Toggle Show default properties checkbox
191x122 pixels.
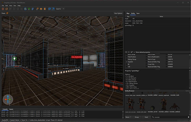142,52
